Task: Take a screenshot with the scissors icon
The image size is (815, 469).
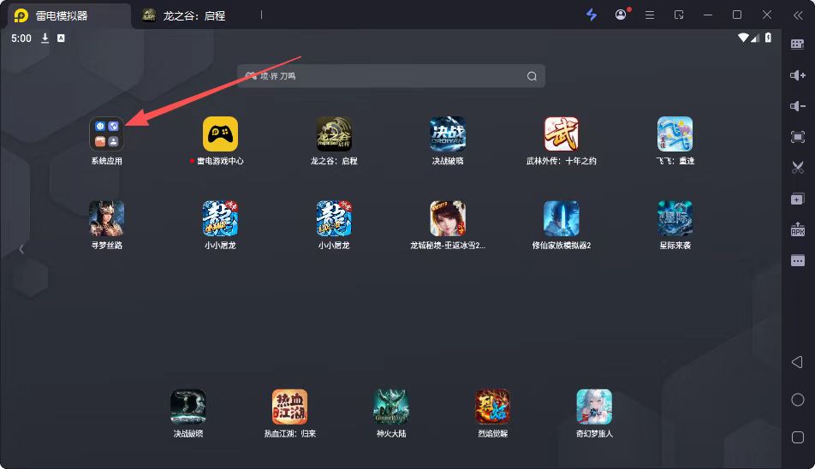Action: coord(797,167)
